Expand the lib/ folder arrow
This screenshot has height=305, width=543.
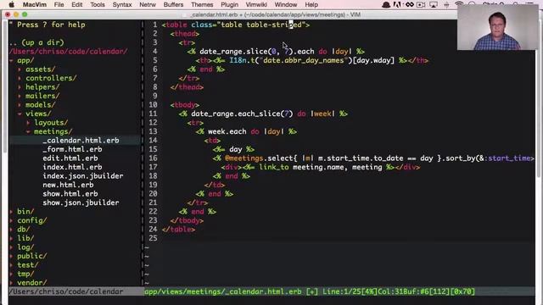12,238
